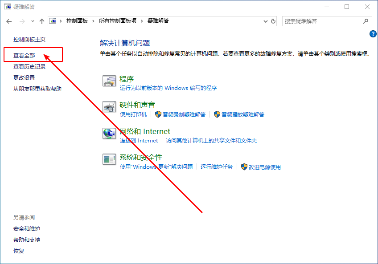Image resolution: width=378 pixels, height=264 pixels.
Task: Click the magnifier search icon
Action: 366,21
